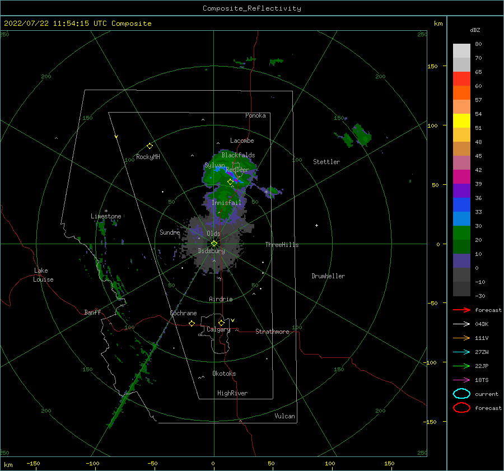The image size is (504, 471).
Task: Click yellow diamond at radar center
Action: click(214, 244)
